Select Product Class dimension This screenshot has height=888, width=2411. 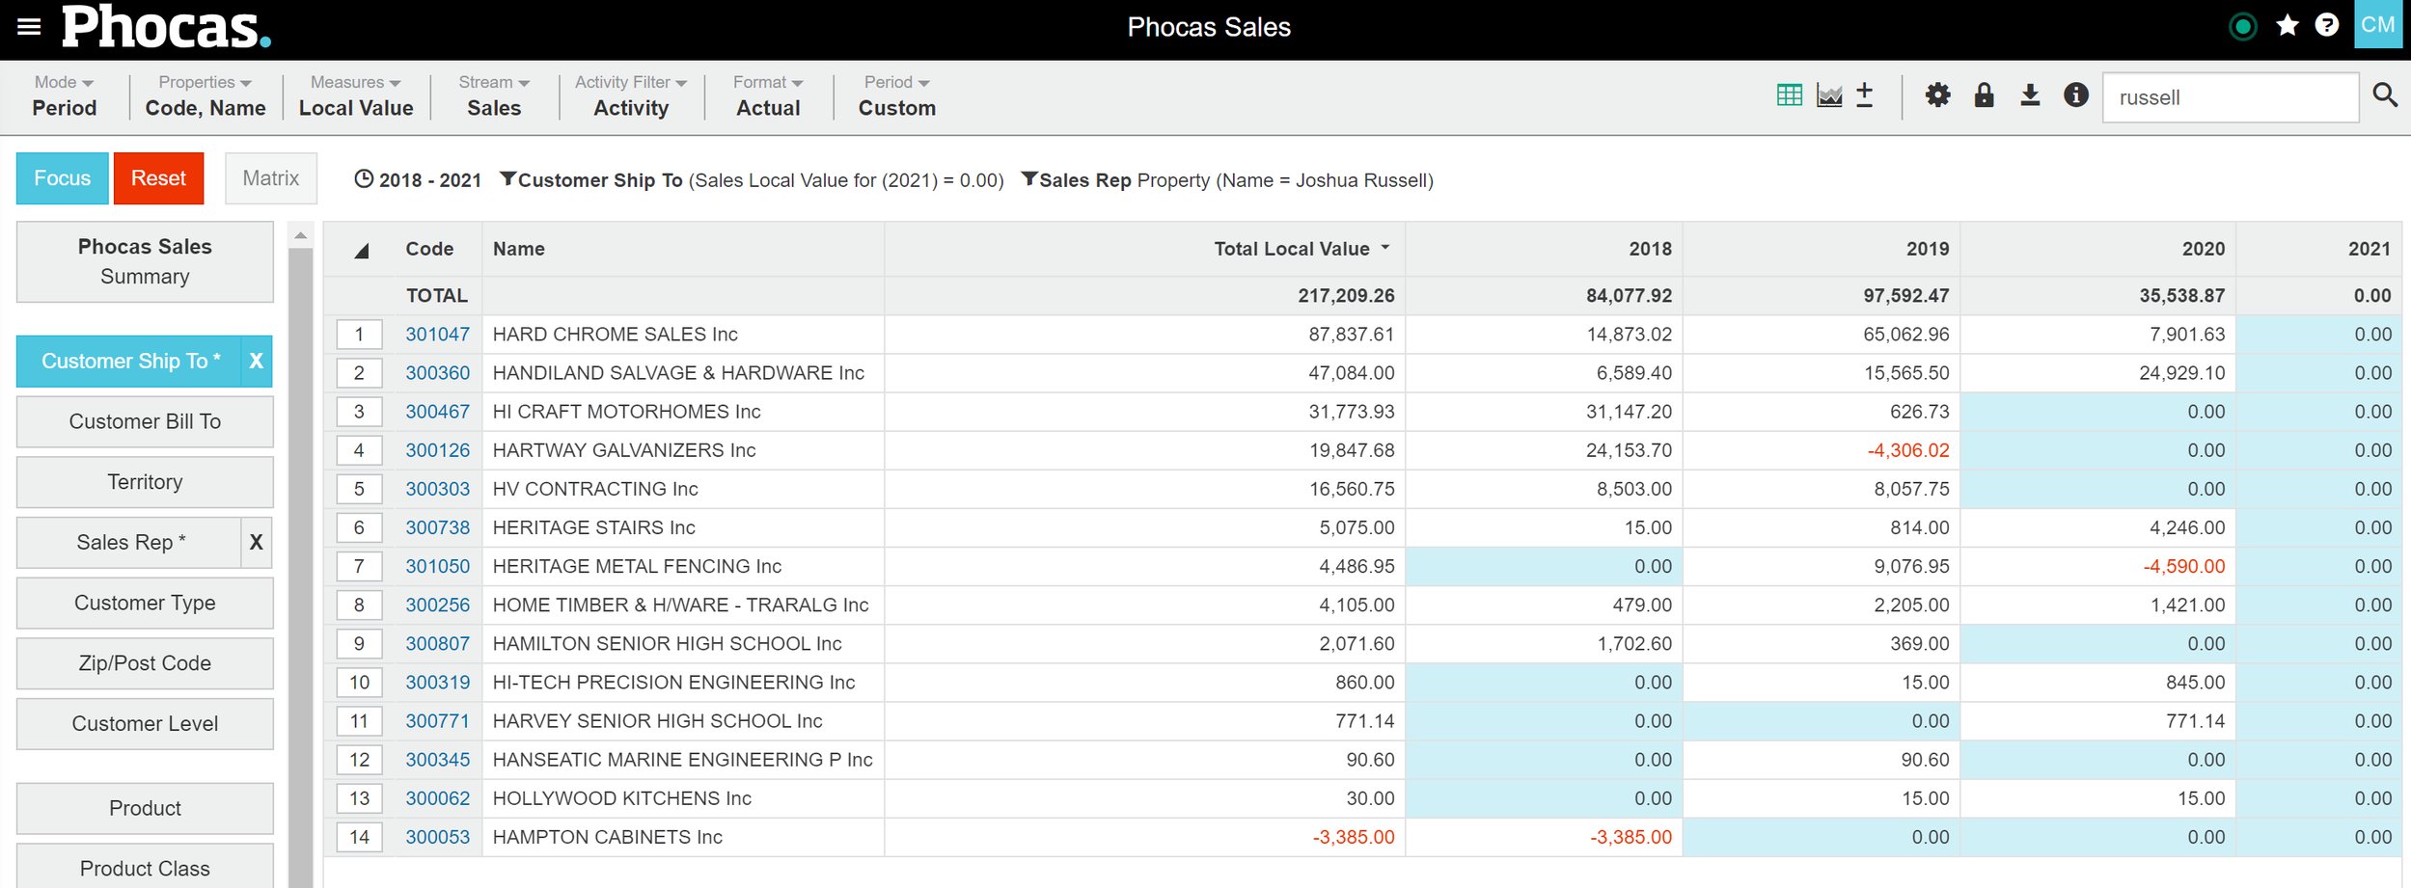[x=145, y=868]
